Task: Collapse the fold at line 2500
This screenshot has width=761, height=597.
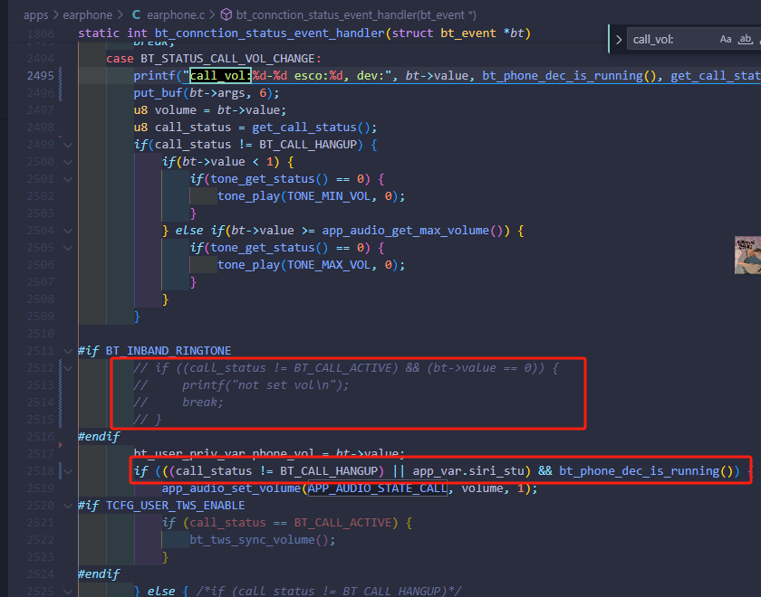Action: [x=68, y=162]
